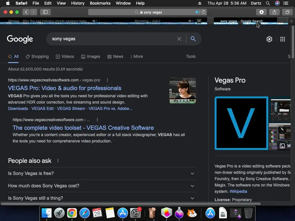Open Finder in the Dock
The image size is (295, 221).
click(47, 213)
